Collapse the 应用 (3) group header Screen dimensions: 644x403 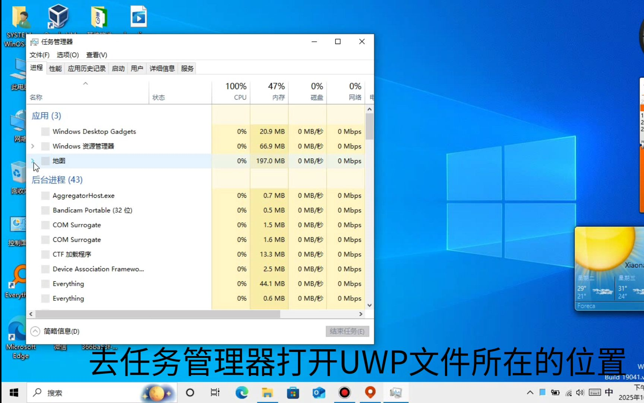point(46,116)
